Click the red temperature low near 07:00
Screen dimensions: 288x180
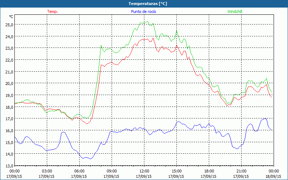pyautogui.click(x=87, y=124)
